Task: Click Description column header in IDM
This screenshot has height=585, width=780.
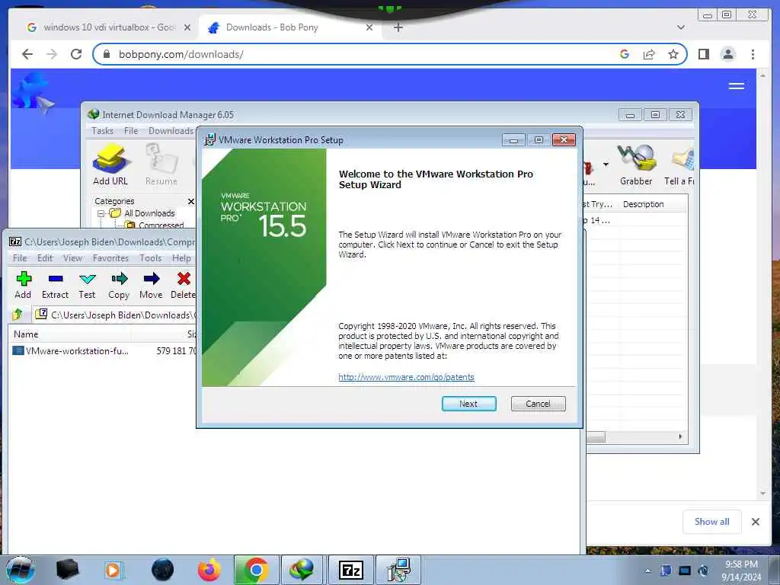Action: tap(643, 204)
